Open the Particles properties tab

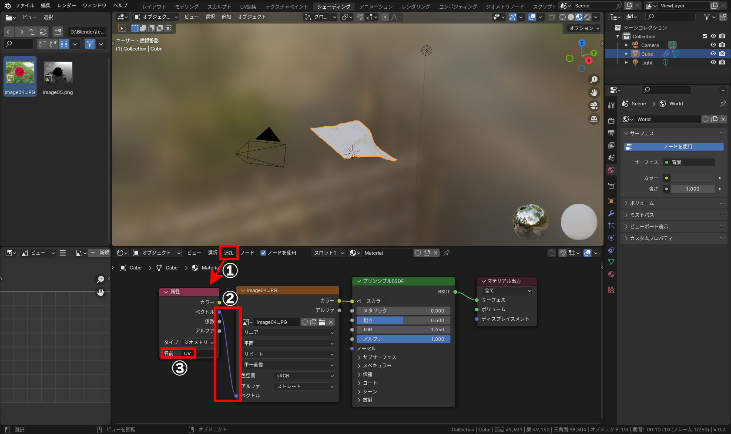point(611,225)
